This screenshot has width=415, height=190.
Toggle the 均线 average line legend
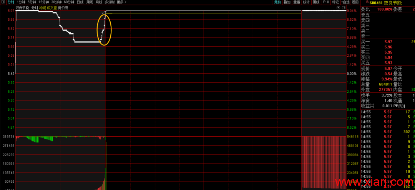point(42,8)
